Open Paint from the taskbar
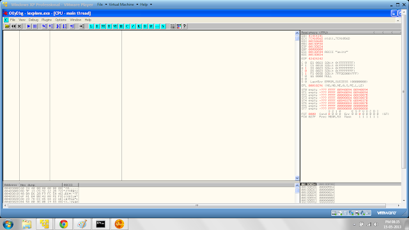Image resolution: width=409 pixels, height=230 pixels. click(82, 224)
